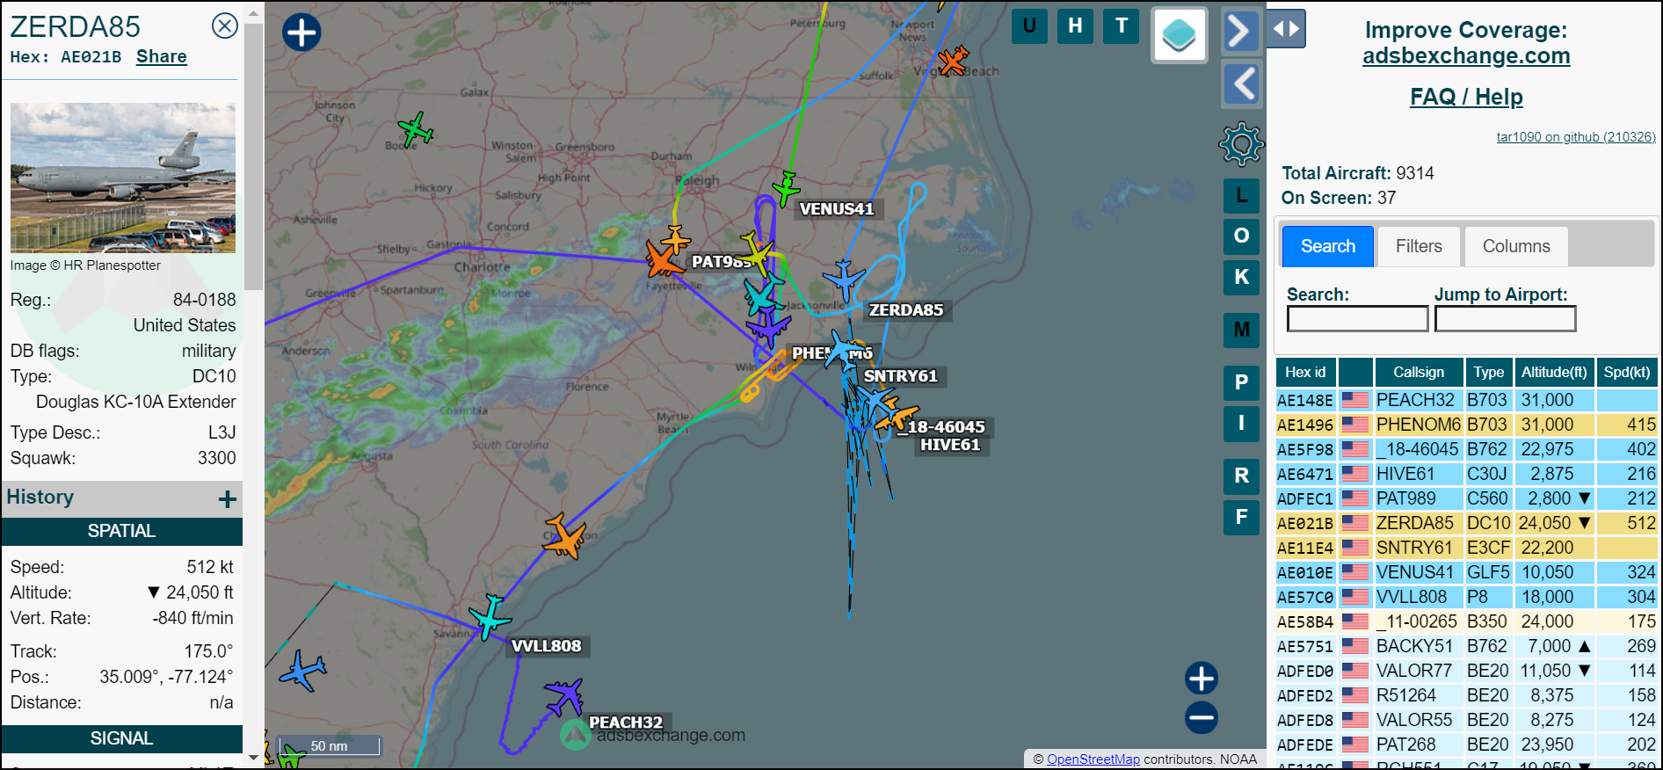Open settings gear on the map
Viewport: 1663px width, 770px height.
[x=1241, y=143]
